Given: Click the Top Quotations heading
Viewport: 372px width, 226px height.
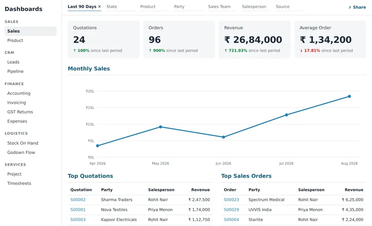Looking at the screenshot, I should coord(90,176).
